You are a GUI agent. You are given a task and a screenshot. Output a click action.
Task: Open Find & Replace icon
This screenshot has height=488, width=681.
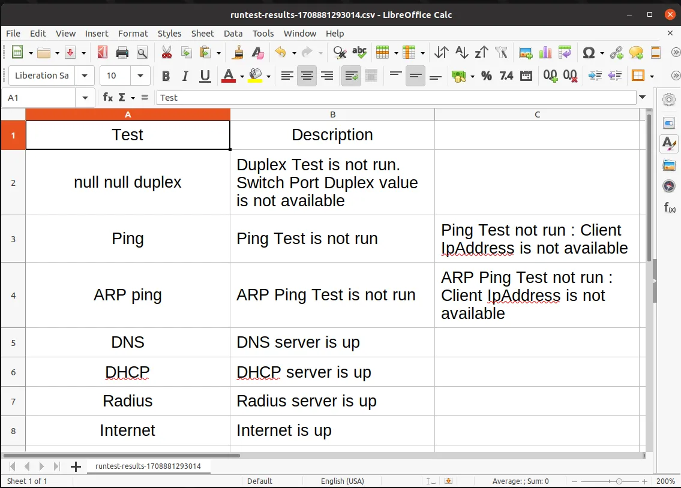tap(340, 53)
